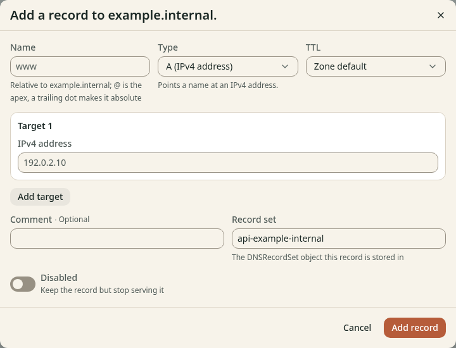Click 'Keep the record but stop serving it' text

click(x=102, y=290)
